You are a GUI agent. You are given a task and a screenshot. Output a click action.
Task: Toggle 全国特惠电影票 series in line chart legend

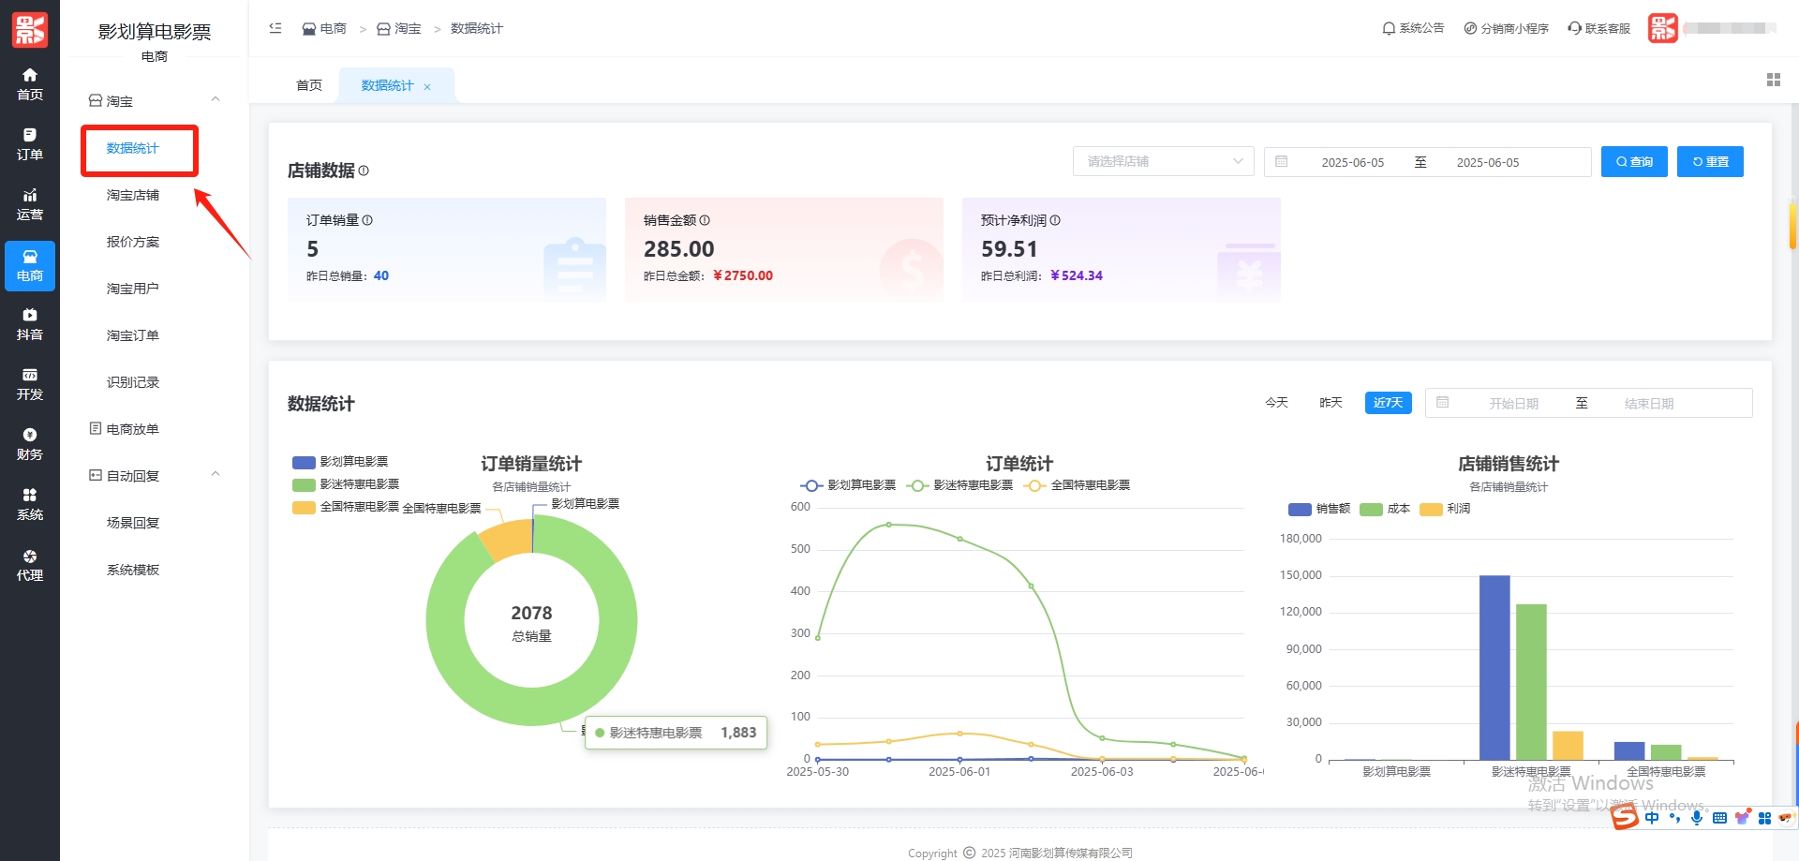[1077, 485]
